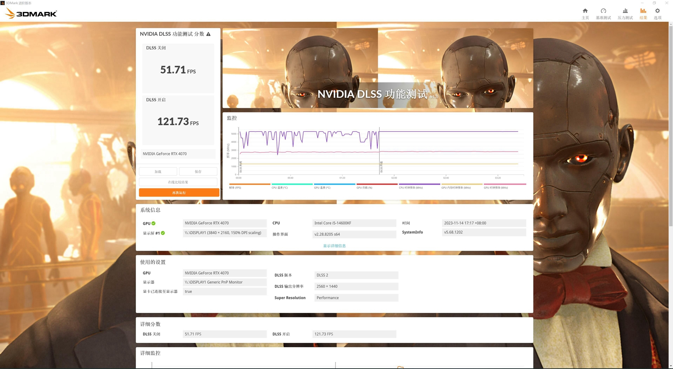
Task: Click the vertical scrollbar on the right
Action: coord(671,126)
